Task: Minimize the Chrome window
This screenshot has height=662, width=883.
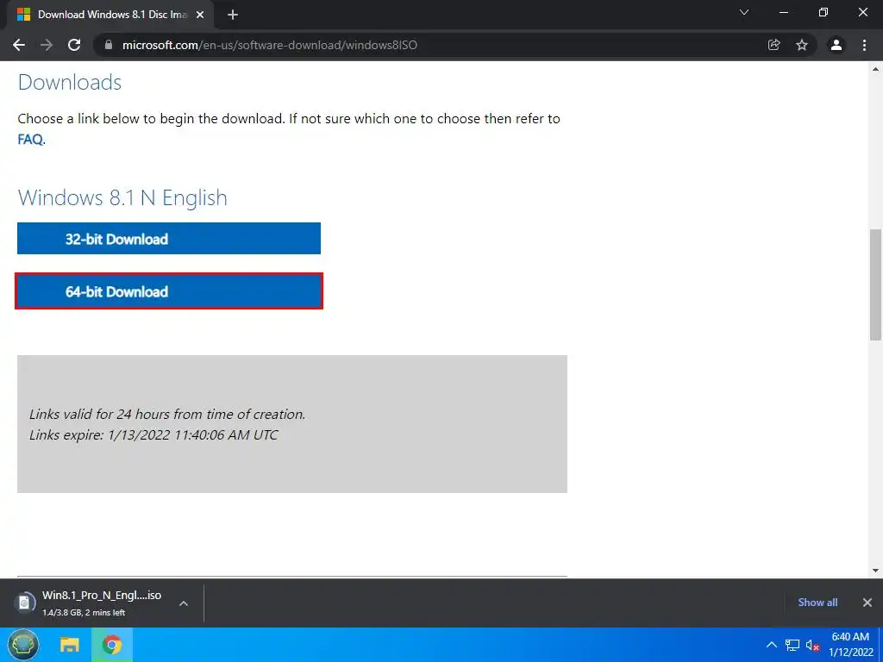Action: point(783,12)
